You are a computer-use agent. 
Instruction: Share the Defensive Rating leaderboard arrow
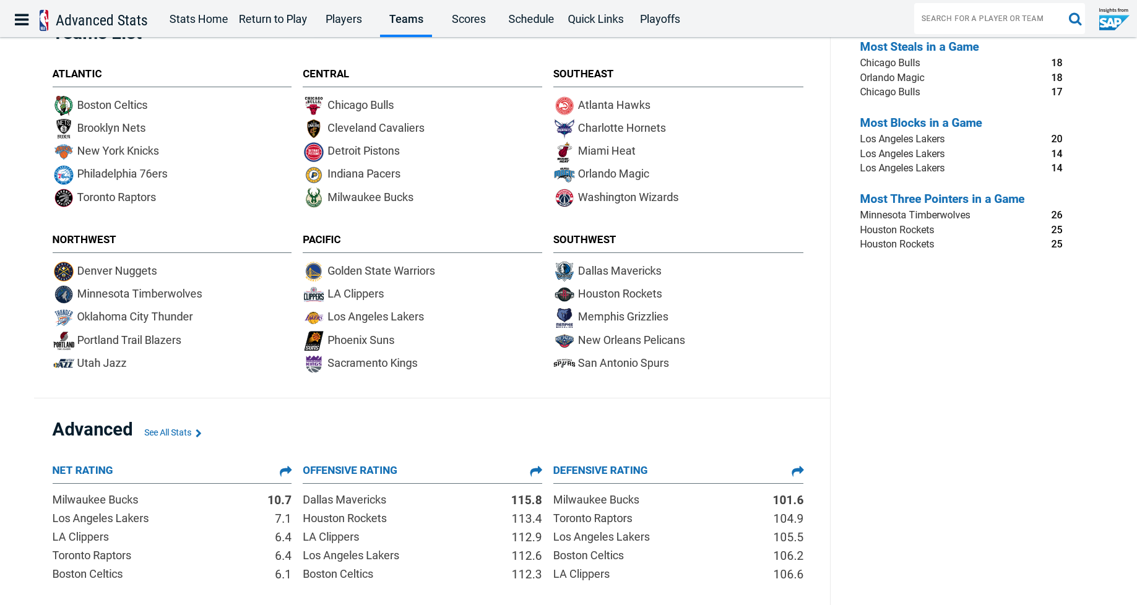click(797, 471)
